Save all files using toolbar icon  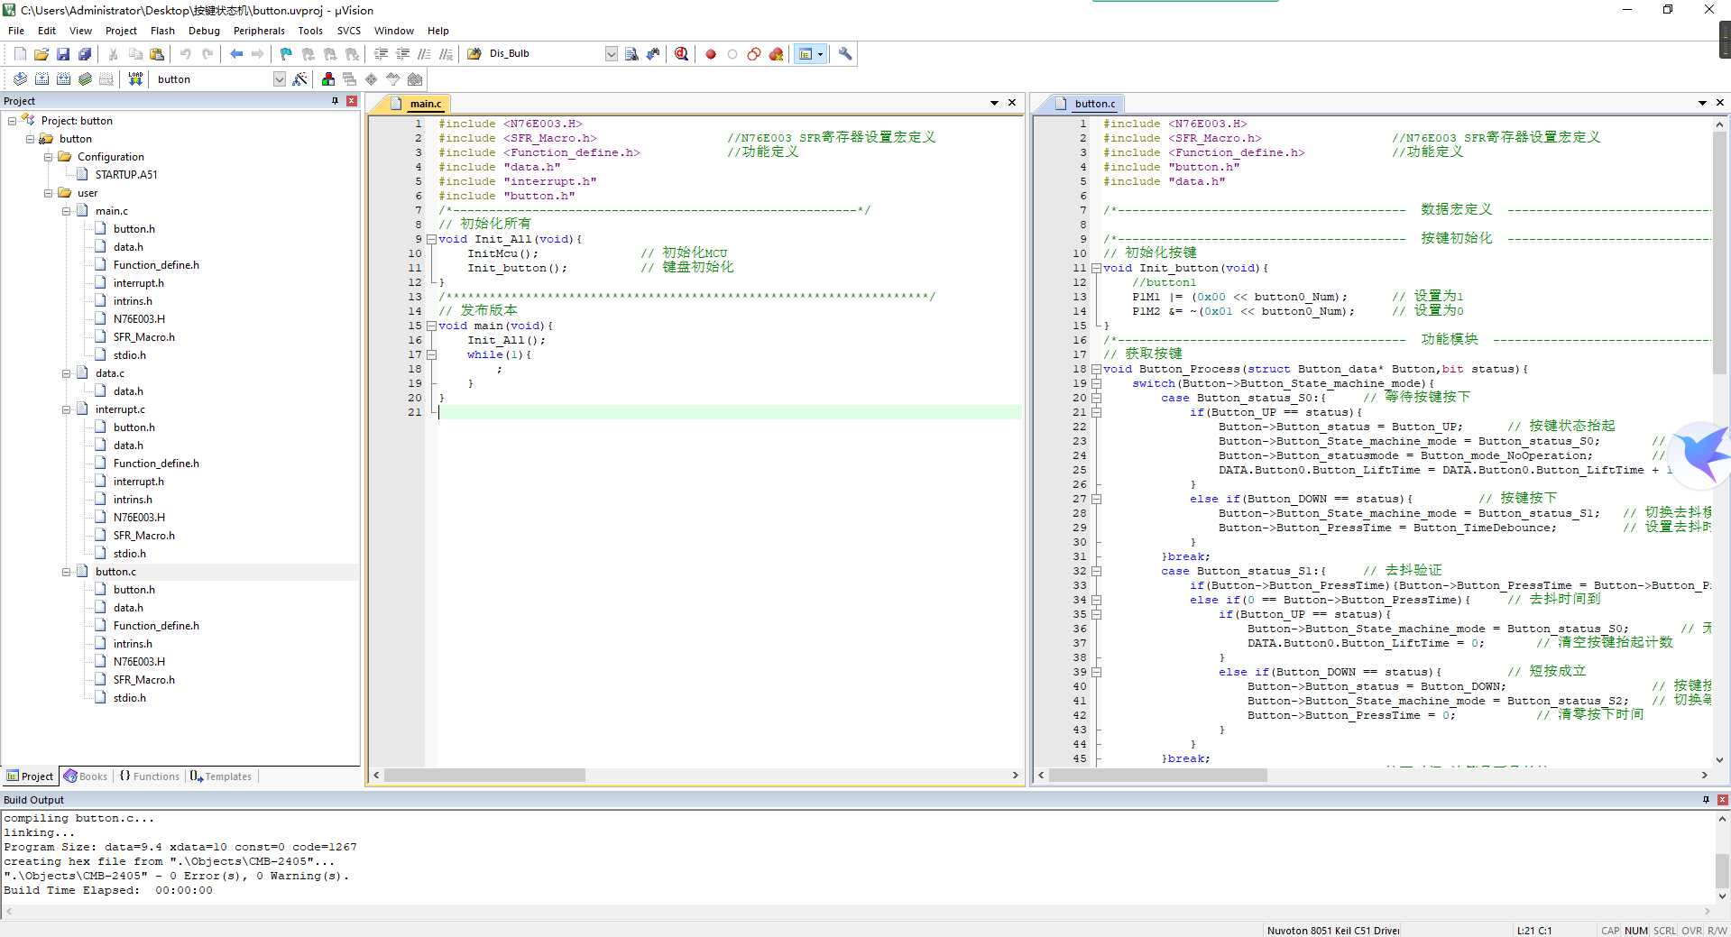[x=85, y=54]
